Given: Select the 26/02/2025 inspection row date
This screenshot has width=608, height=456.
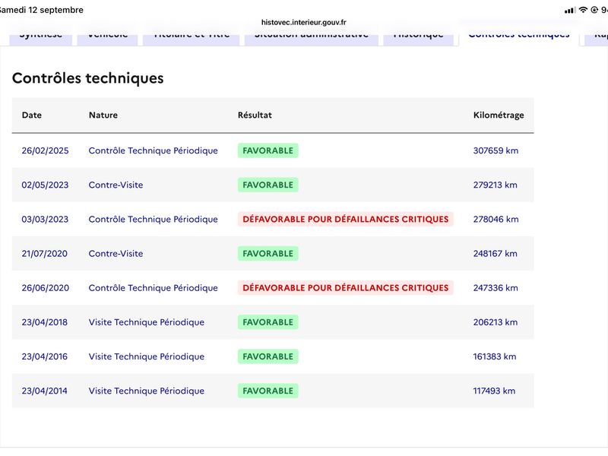Looking at the screenshot, I should (45, 150).
